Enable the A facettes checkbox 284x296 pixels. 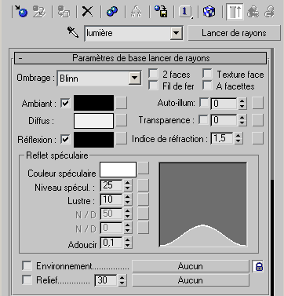coord(207,86)
